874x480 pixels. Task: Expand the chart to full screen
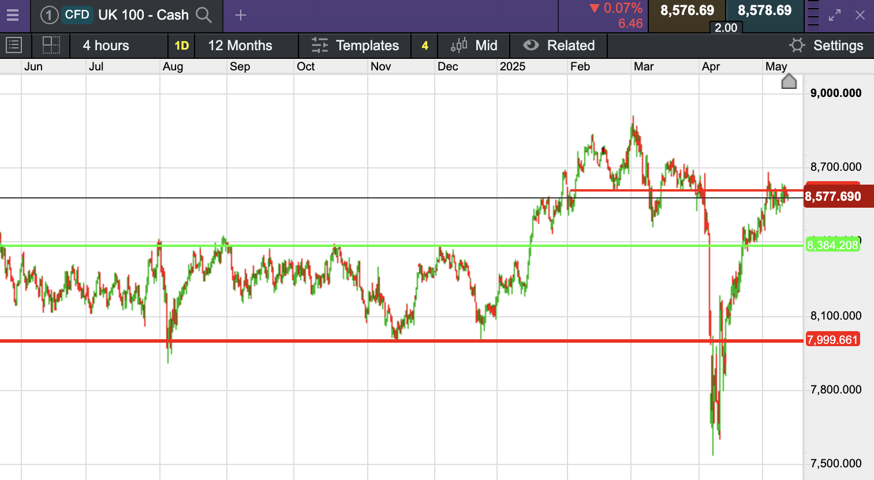pyautogui.click(x=835, y=16)
